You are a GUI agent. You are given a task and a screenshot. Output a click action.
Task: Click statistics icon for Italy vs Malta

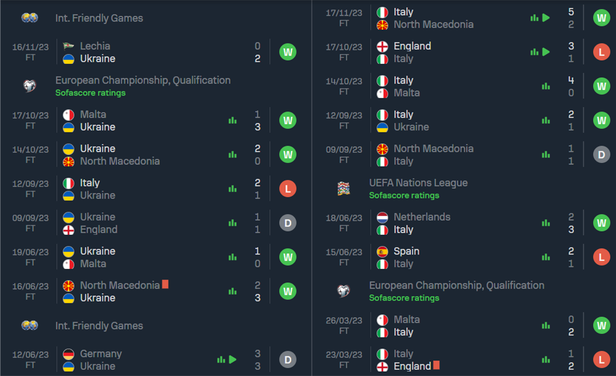(x=546, y=87)
